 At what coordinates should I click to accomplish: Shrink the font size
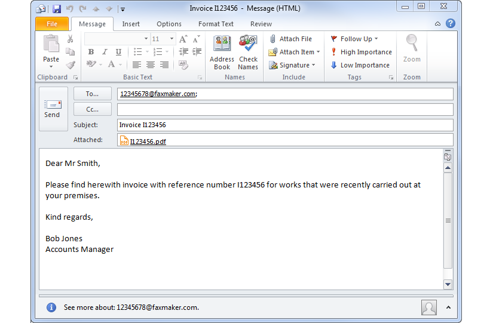[196, 39]
